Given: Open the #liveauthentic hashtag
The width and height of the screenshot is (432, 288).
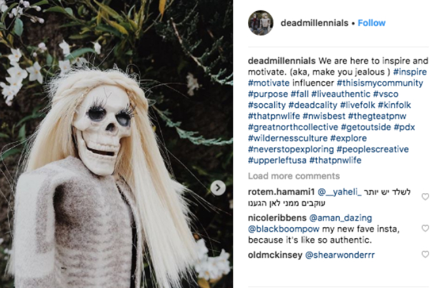Looking at the screenshot, I should coord(341,94).
